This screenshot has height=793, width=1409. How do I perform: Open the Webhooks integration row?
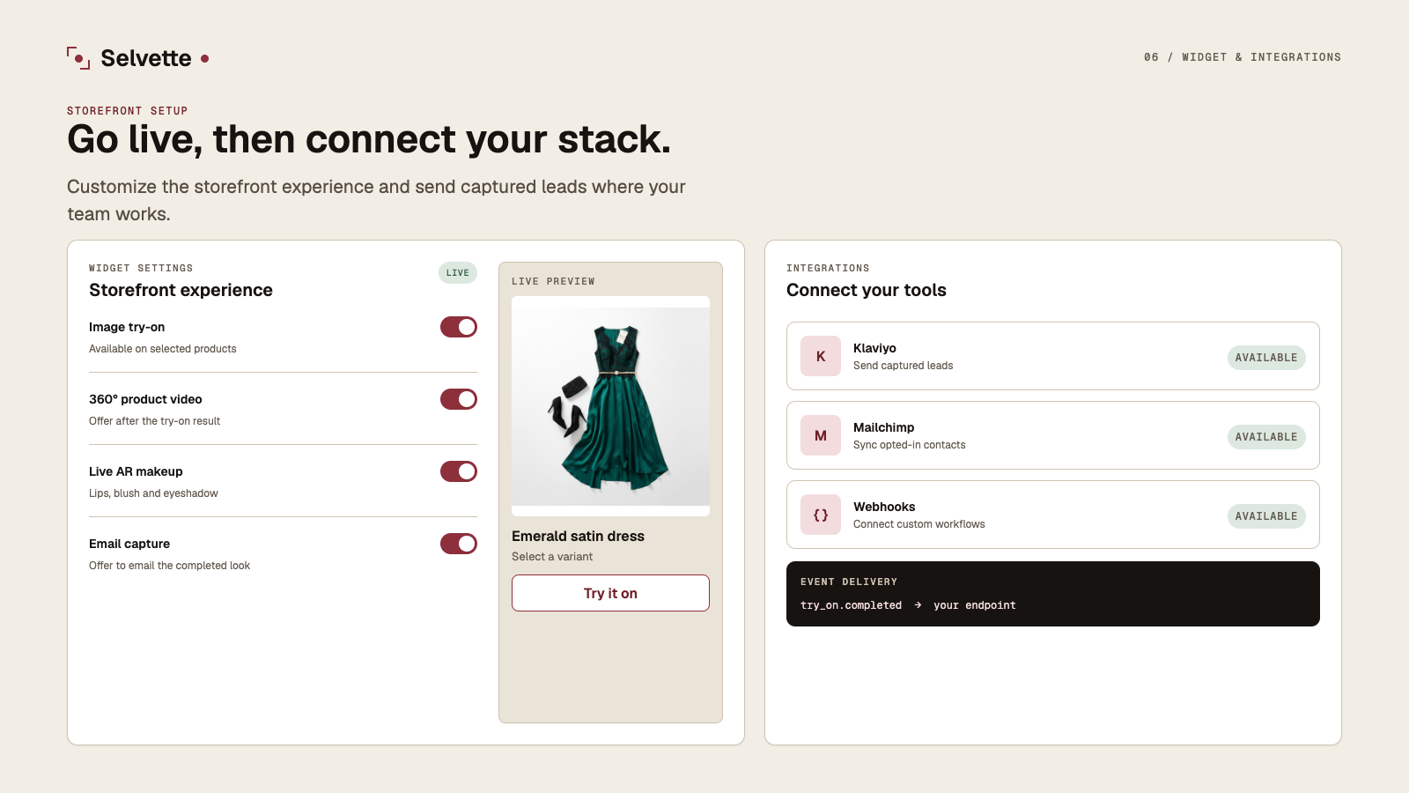1053,515
